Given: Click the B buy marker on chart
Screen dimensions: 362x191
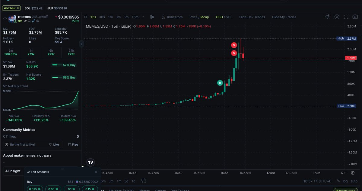Looking at the screenshot, I should 220,83.
